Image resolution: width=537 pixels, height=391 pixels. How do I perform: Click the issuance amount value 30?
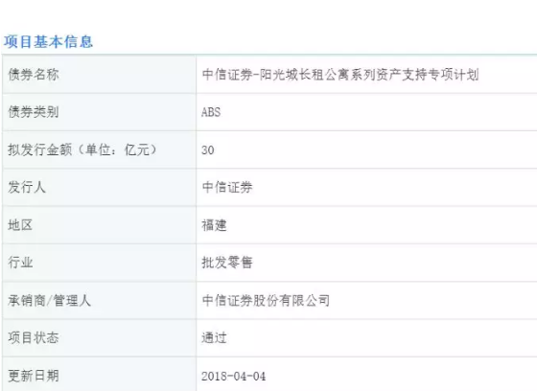click(x=208, y=149)
